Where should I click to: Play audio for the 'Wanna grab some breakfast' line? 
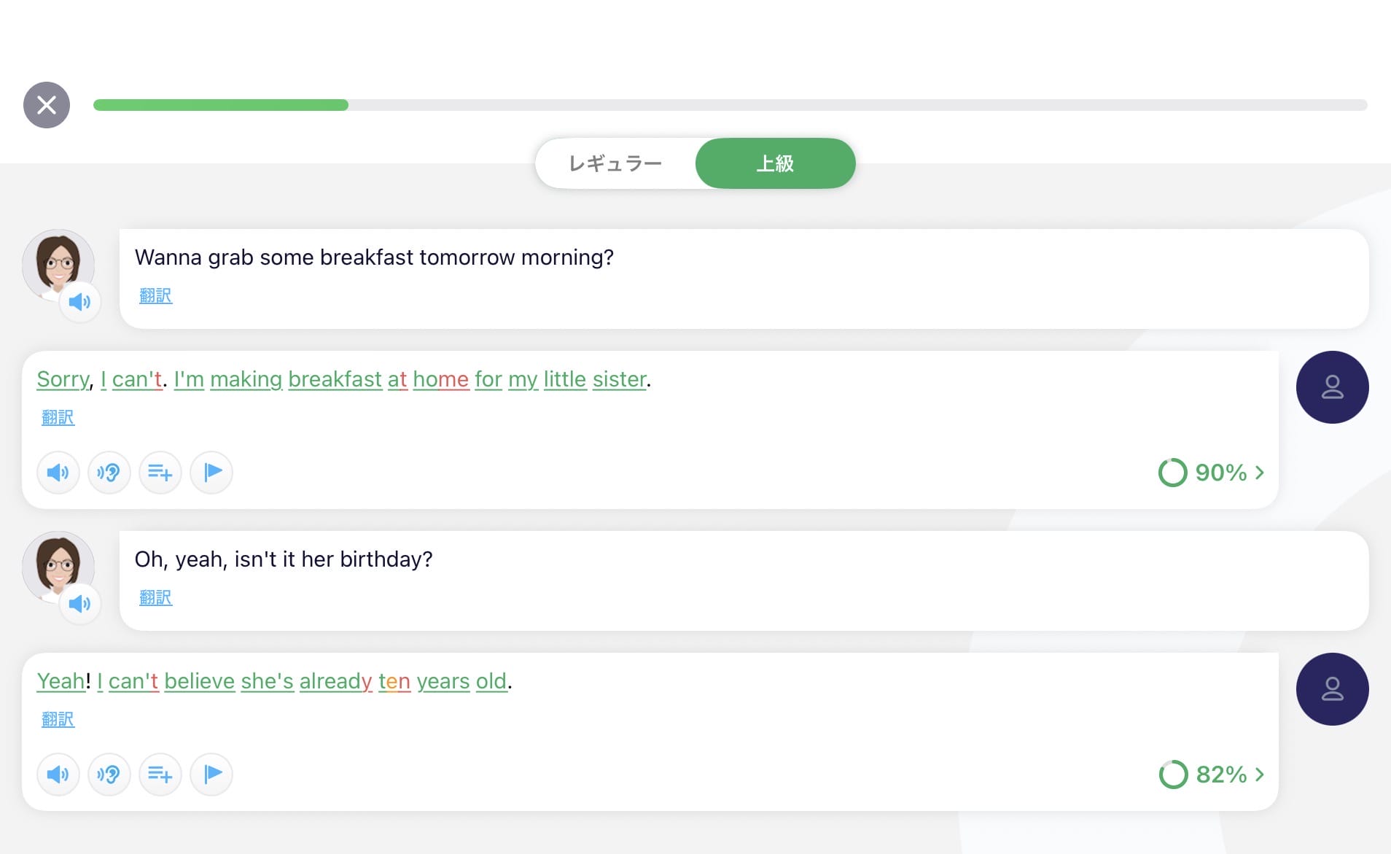click(79, 302)
